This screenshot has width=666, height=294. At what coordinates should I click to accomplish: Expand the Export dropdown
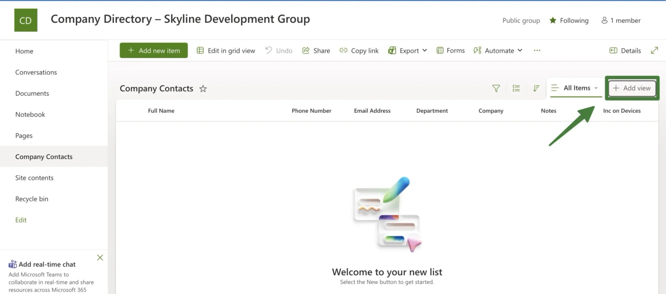408,50
